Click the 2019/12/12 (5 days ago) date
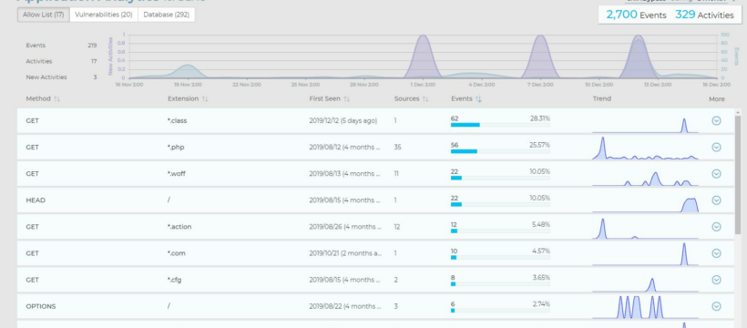 343,120
